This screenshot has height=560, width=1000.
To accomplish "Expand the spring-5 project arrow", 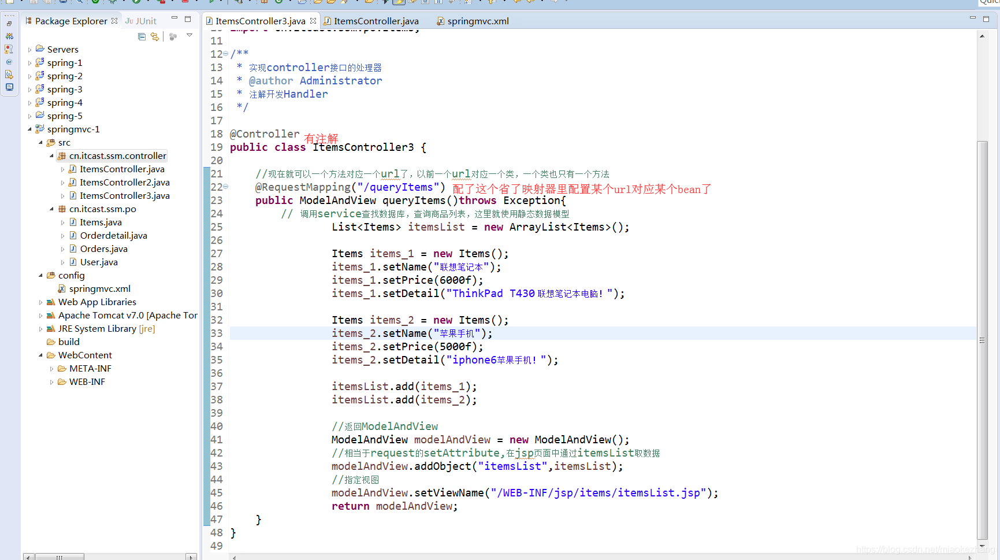I will coord(30,116).
